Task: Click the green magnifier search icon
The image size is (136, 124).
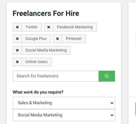Action: coord(107,76)
